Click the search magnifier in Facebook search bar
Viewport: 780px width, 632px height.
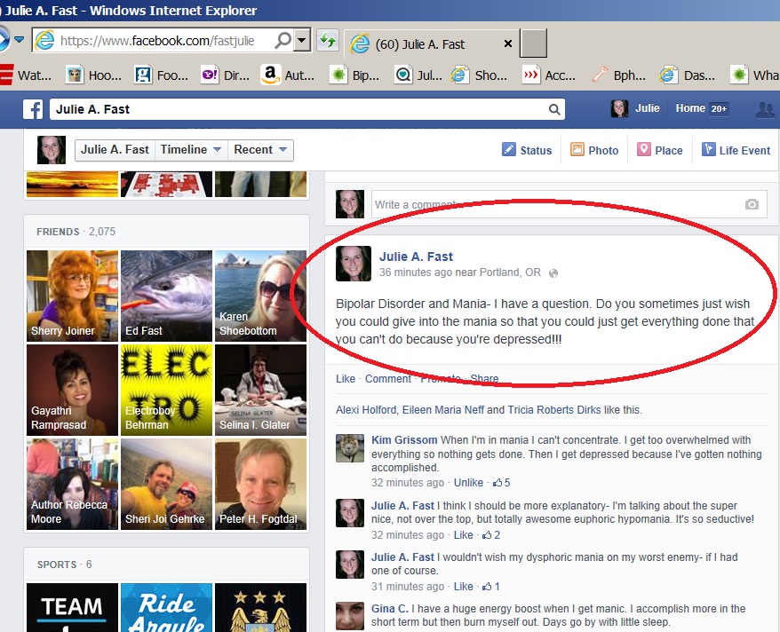click(554, 109)
